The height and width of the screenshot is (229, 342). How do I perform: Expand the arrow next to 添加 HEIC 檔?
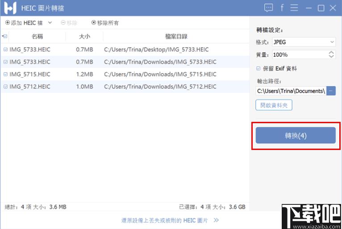pyautogui.click(x=50, y=22)
